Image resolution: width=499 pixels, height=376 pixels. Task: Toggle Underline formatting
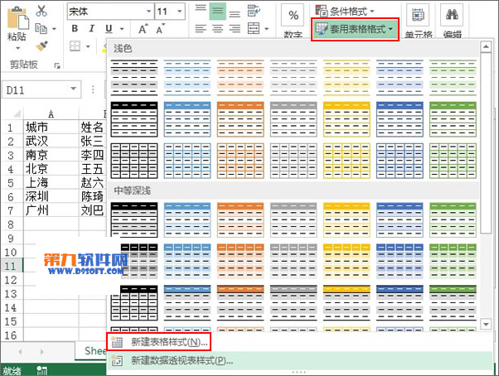point(109,29)
